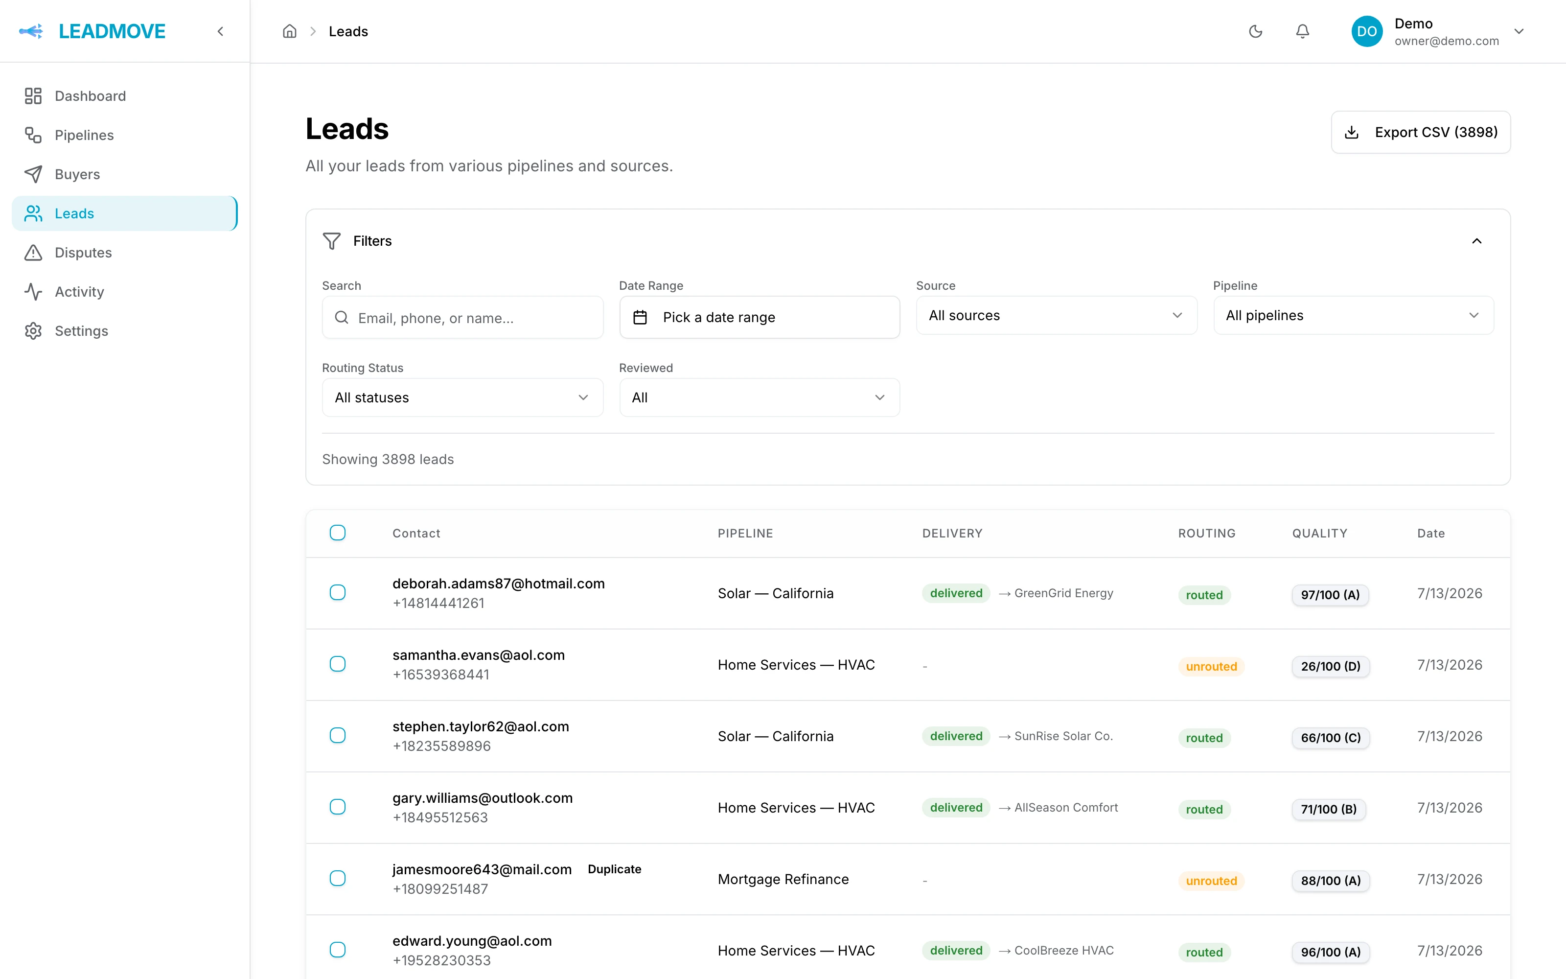Screen dimensions: 1566x979
Task: Click the delivered badge for GreenGrid Energy
Action: tap(956, 593)
